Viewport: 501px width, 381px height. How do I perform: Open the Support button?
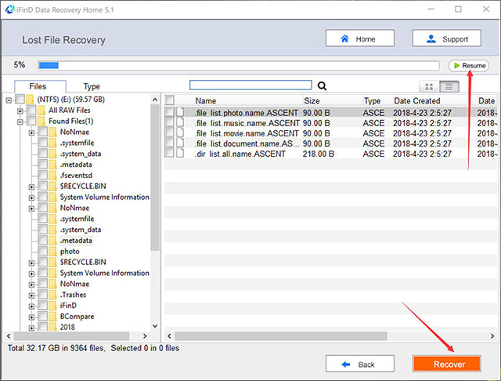click(x=446, y=38)
